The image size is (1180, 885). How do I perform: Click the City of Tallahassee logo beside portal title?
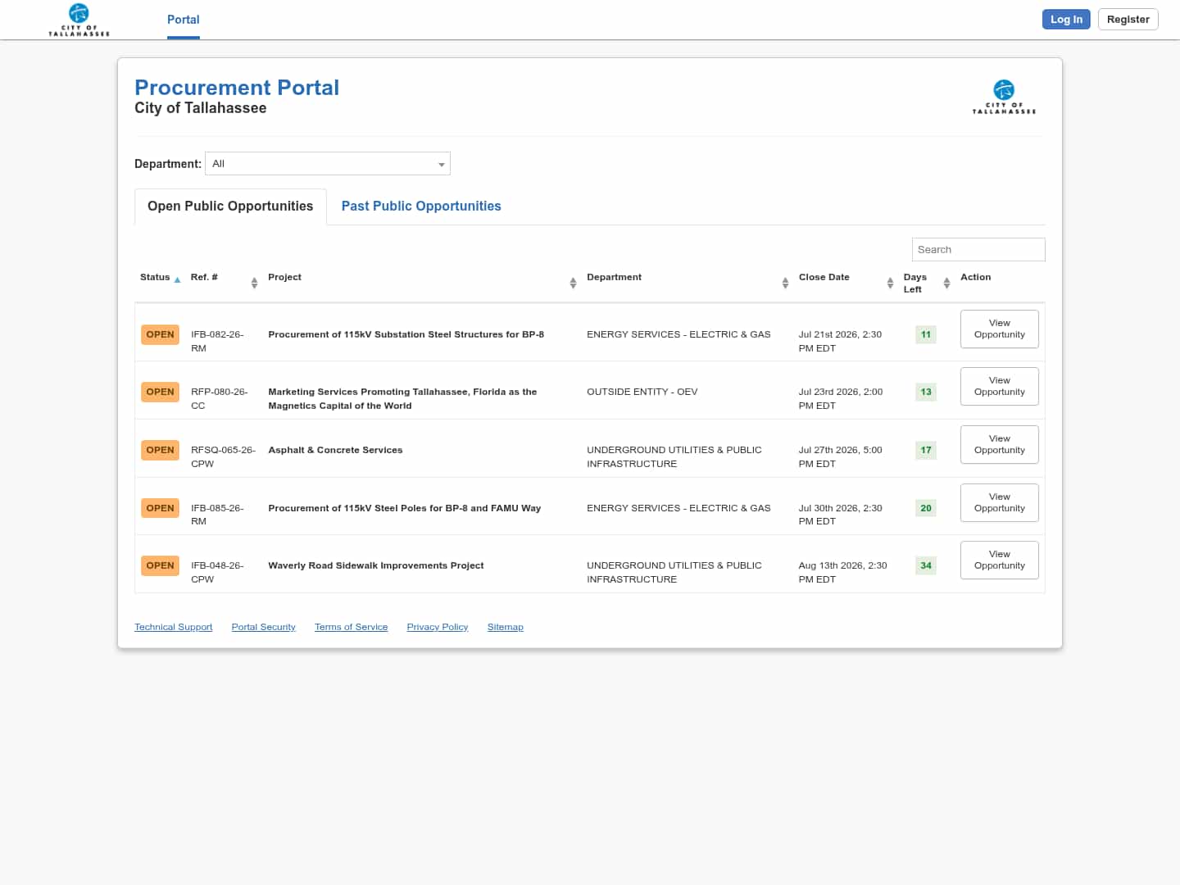pyautogui.click(x=1004, y=97)
